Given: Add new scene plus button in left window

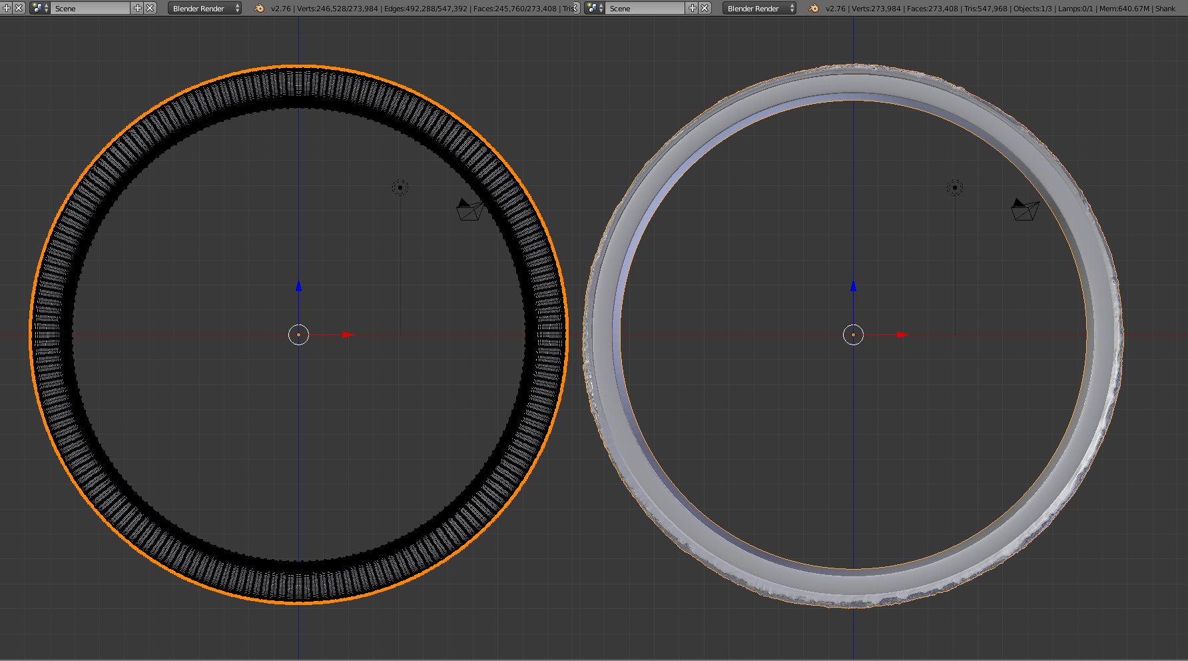Looking at the screenshot, I should coord(138,8).
